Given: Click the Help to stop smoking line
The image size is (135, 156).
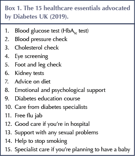Looking at the screenshot, I should tap(41, 141).
